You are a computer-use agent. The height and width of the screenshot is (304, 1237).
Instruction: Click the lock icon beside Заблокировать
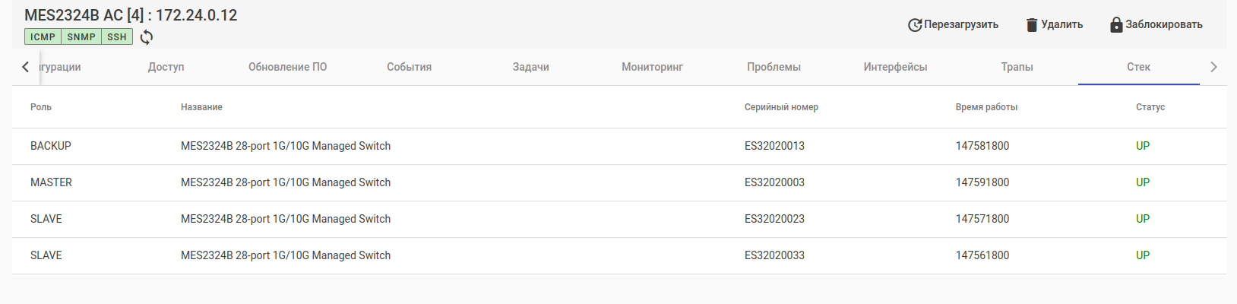pyautogui.click(x=1116, y=25)
